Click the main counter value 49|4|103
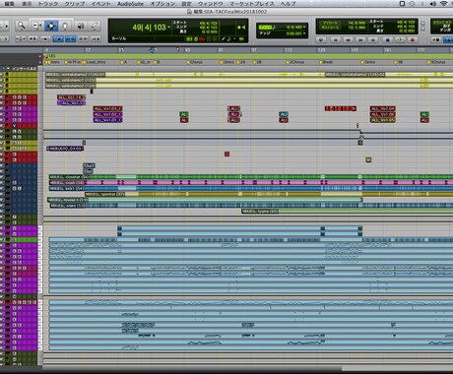 click(149, 28)
